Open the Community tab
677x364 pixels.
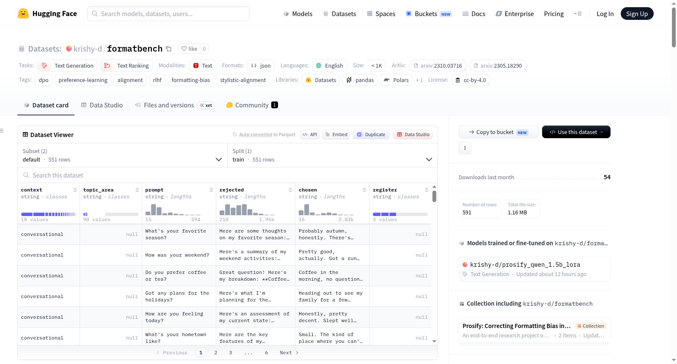tap(252, 105)
